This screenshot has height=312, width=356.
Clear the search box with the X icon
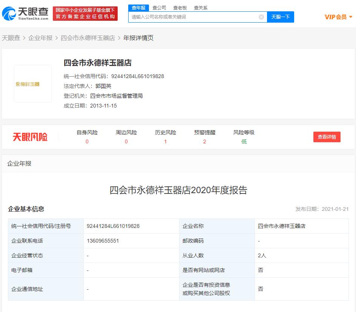click(x=261, y=17)
